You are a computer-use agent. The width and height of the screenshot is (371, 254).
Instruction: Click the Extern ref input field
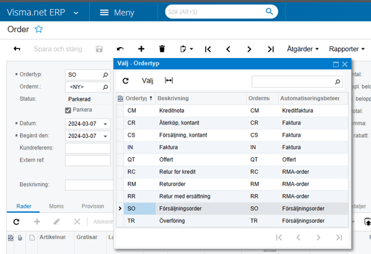click(87, 161)
